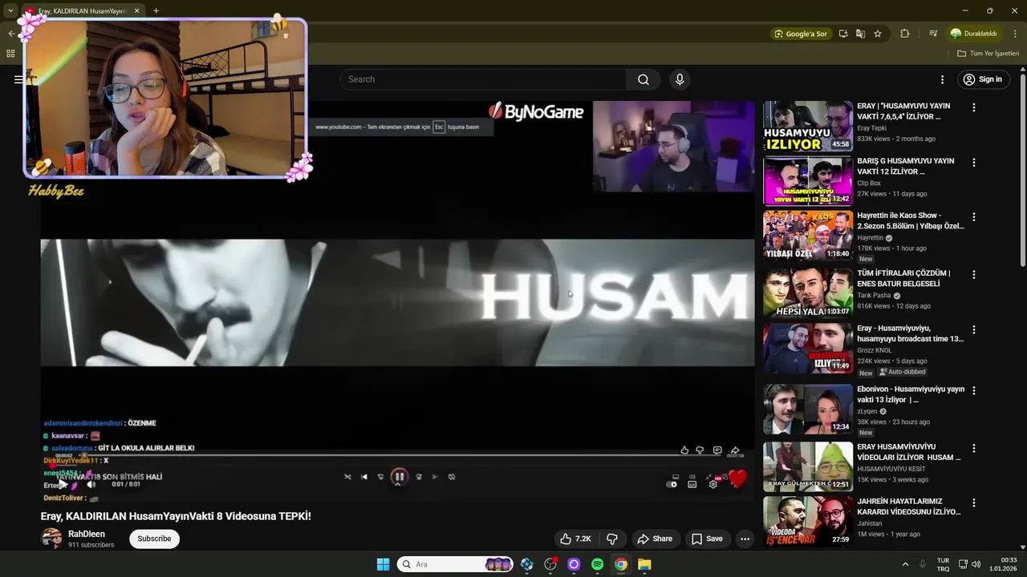Select the Eray, KALDIRILAN HusamYayın browser tab
1027x577 pixels.
click(83, 11)
